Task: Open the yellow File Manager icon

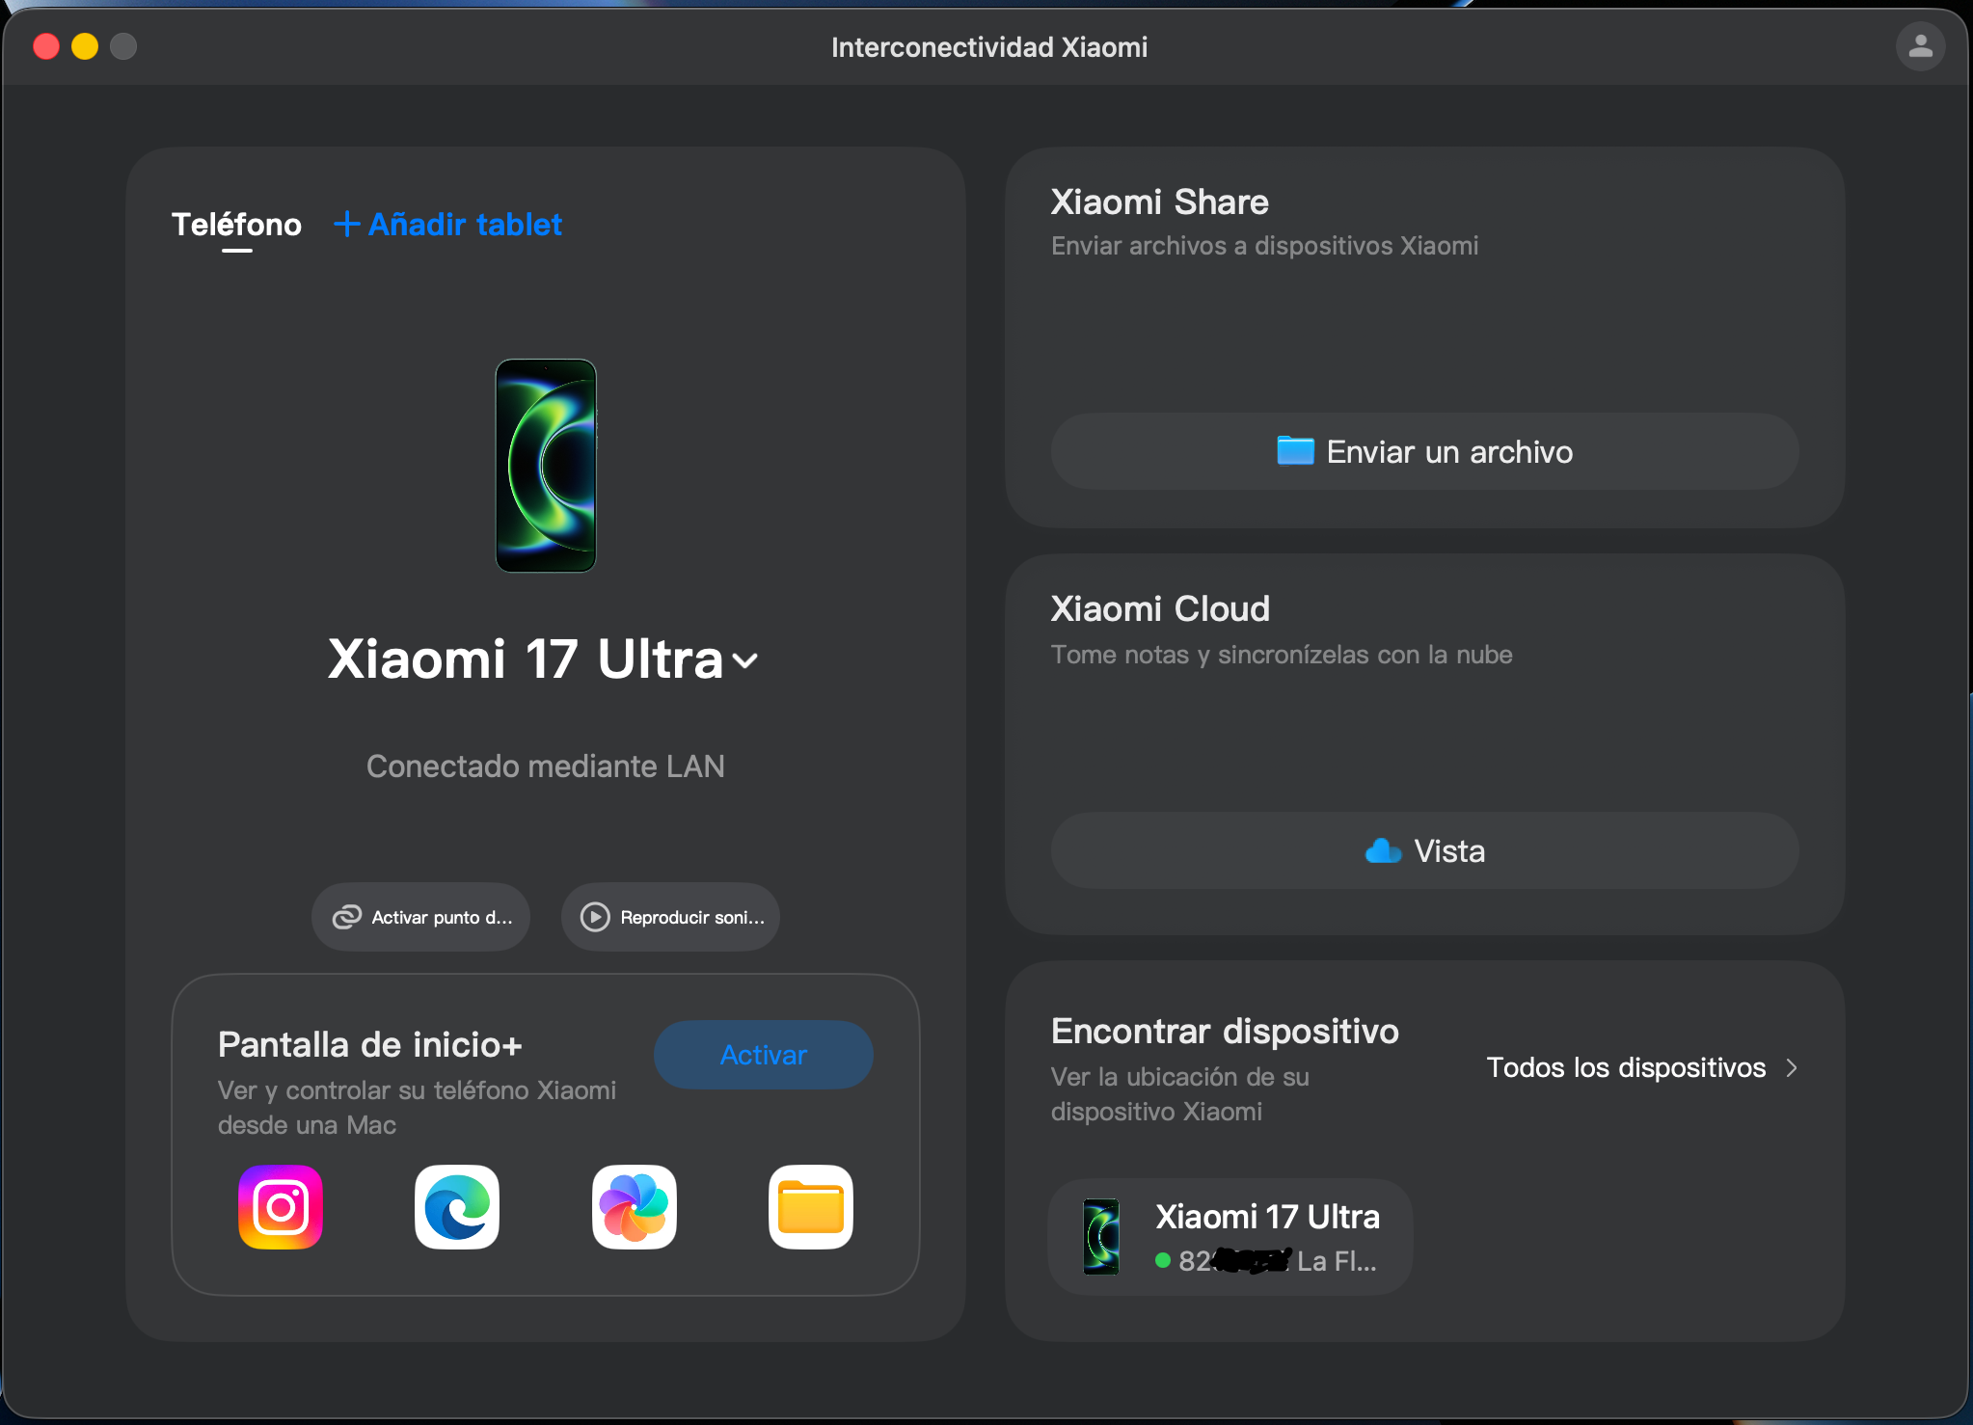Action: [810, 1207]
